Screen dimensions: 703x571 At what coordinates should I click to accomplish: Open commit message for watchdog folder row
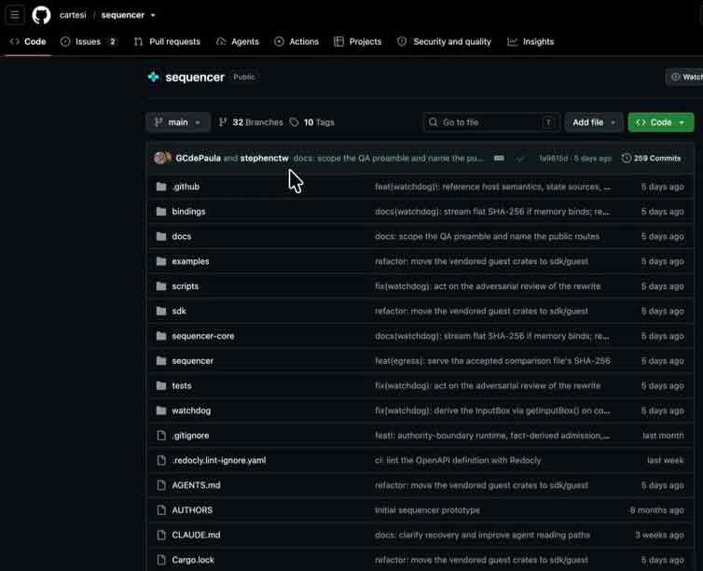tap(492, 411)
